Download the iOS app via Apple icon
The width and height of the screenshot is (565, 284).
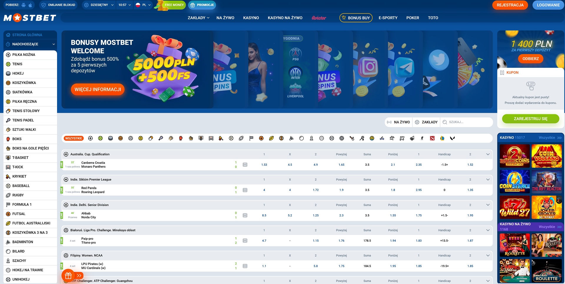pyautogui.click(x=30, y=5)
